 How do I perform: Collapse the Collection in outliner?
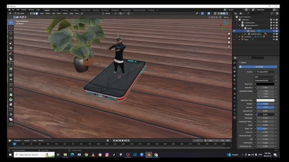tap(237, 20)
